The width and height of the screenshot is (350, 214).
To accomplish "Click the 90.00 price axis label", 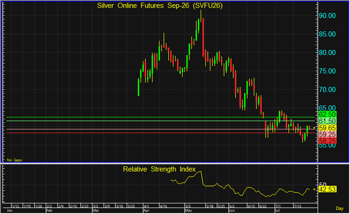I will [x=327, y=16].
